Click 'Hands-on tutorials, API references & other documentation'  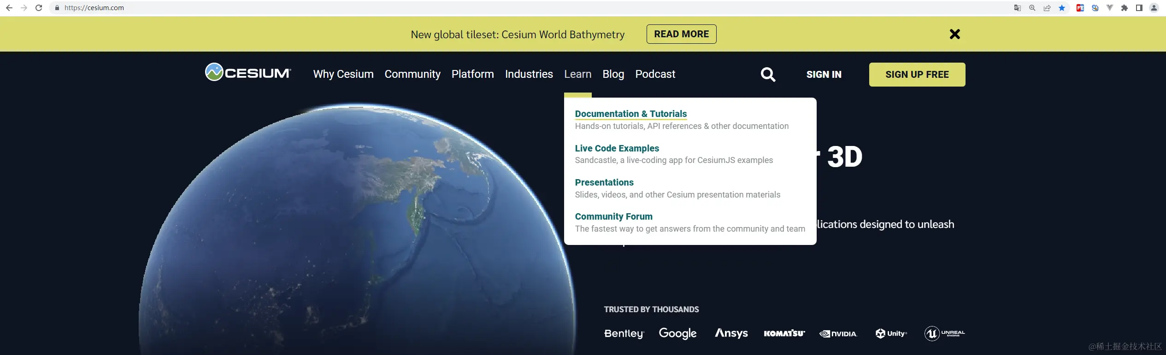click(682, 126)
